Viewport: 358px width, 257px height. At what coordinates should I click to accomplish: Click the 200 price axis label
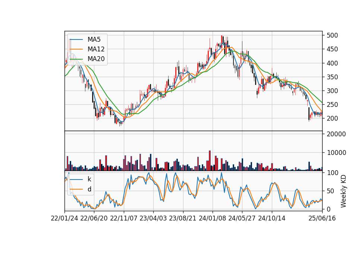[332, 118]
